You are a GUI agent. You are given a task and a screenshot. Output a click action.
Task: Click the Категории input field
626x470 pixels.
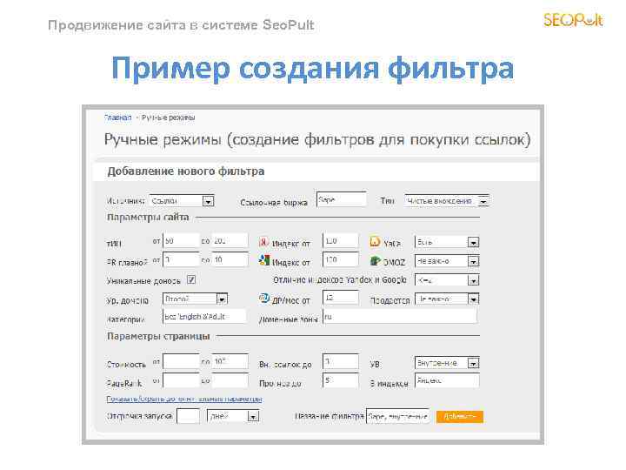point(204,316)
